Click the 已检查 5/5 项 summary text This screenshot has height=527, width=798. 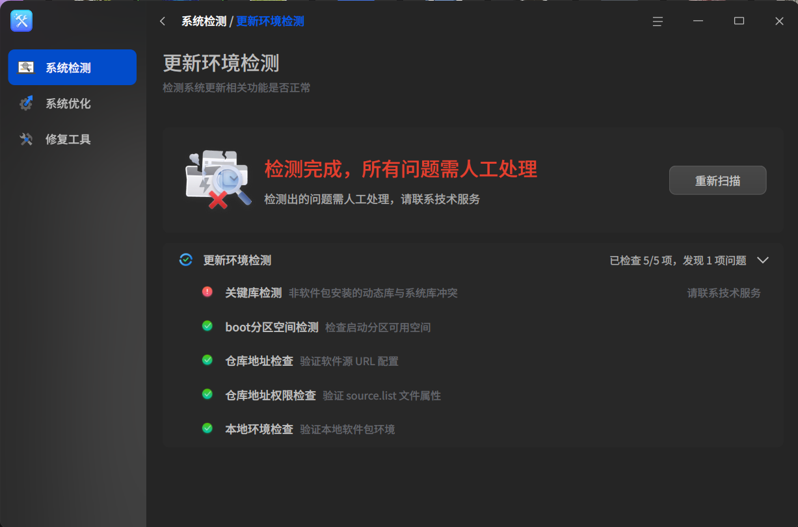[x=678, y=261]
